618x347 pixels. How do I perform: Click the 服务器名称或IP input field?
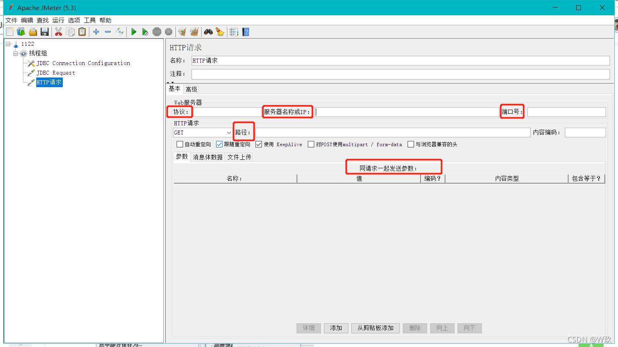(x=407, y=112)
